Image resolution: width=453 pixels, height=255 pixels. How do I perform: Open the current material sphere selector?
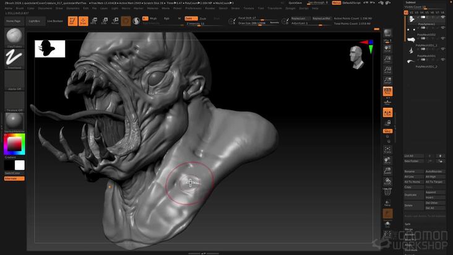pos(14,122)
